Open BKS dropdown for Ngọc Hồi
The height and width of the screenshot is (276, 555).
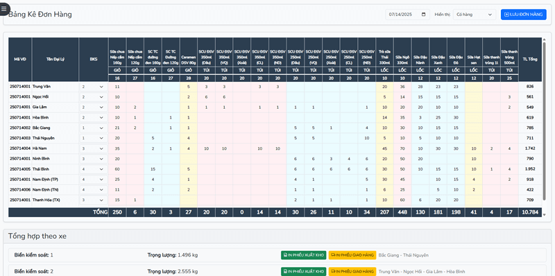pos(93,97)
